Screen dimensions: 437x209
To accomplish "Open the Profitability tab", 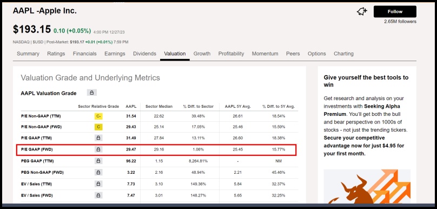I will tap(231, 54).
